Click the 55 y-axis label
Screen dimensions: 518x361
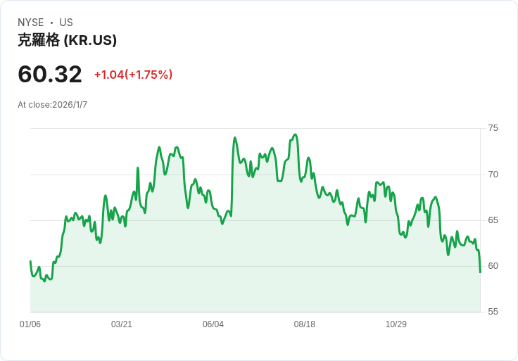coord(493,312)
